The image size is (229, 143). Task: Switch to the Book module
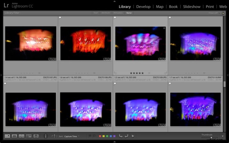[173, 7]
